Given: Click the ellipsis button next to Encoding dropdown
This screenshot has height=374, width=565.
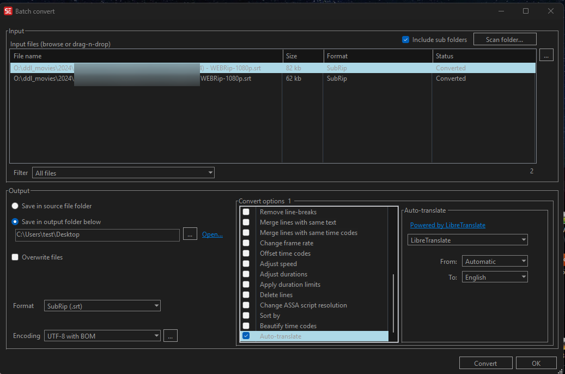Looking at the screenshot, I should 170,336.
